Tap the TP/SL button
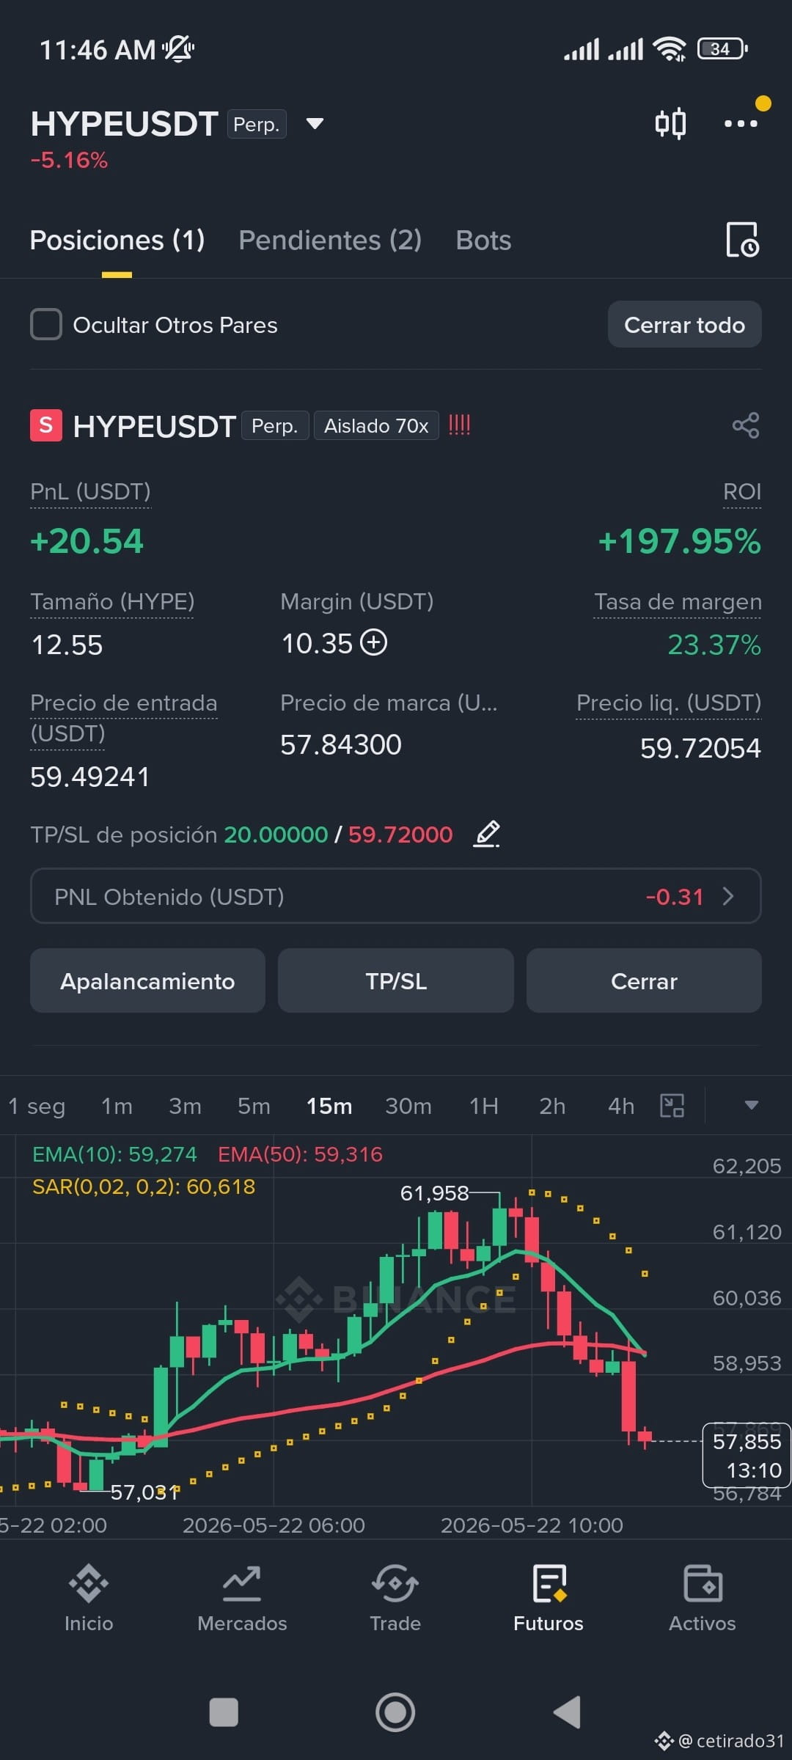This screenshot has height=1760, width=792. point(396,981)
